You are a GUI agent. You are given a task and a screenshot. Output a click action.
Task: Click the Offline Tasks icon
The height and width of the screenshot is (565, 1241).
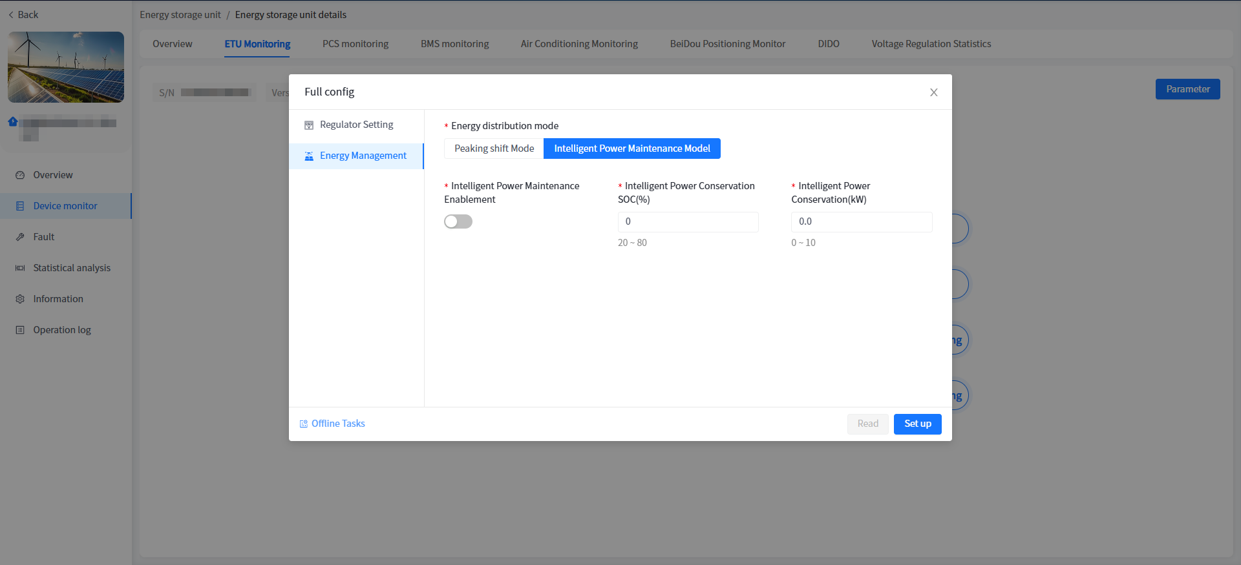pyautogui.click(x=304, y=424)
